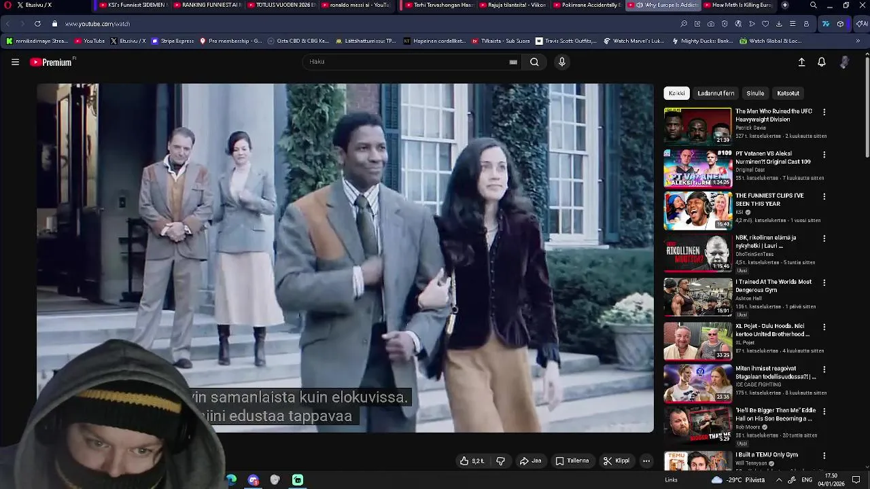Open more actions ellipsis below the video

tap(646, 460)
